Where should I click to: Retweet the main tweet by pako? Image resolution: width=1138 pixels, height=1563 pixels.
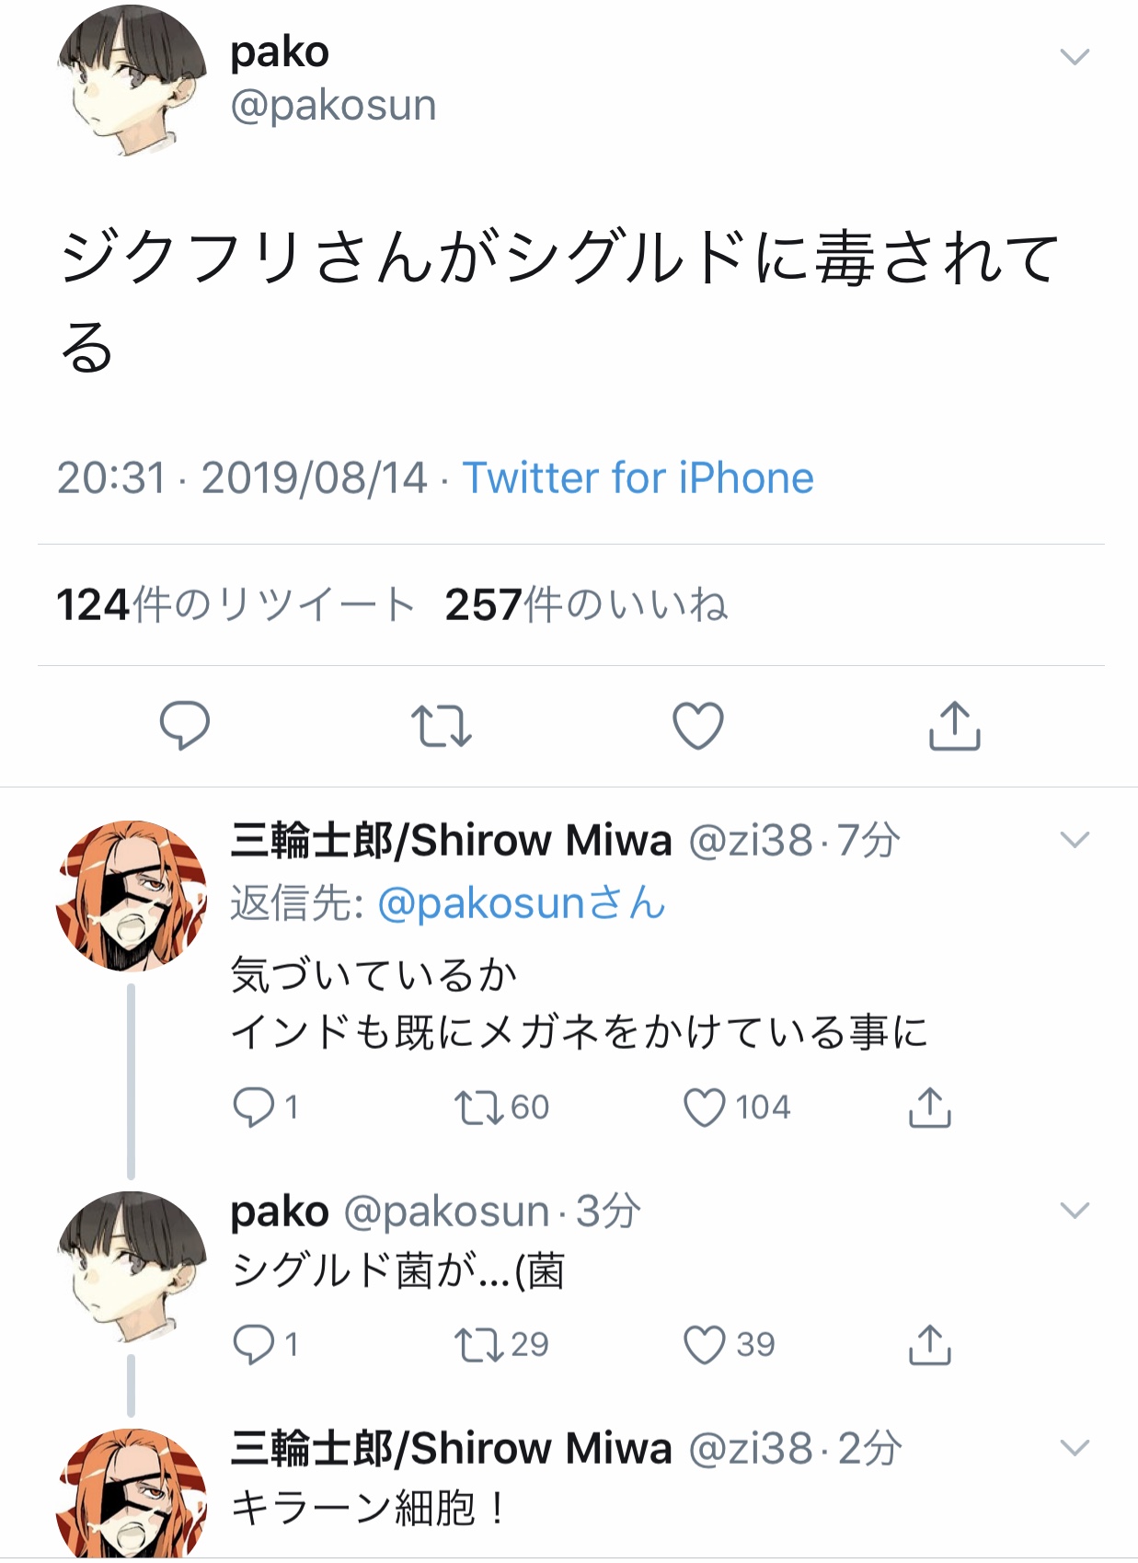click(442, 726)
